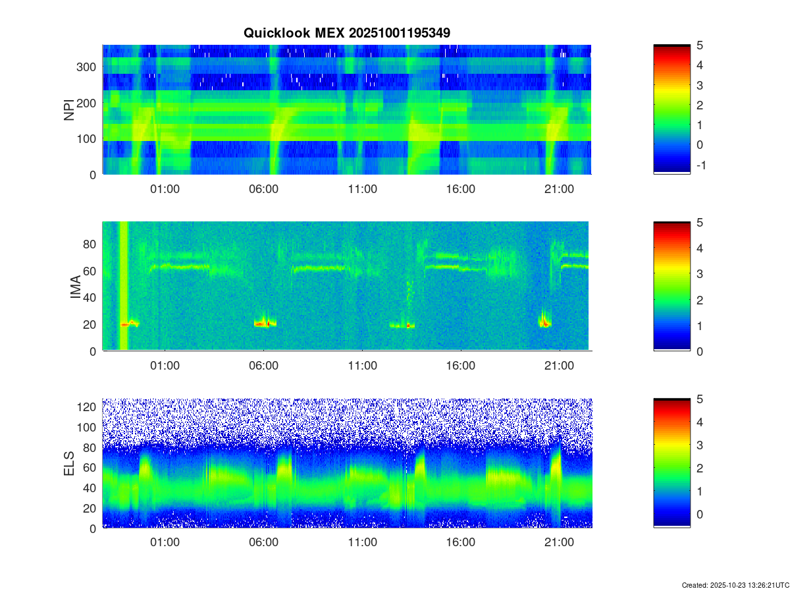
Task: Click the plot title "Quicklook MEX 20251001195349"
Action: tap(346, 32)
